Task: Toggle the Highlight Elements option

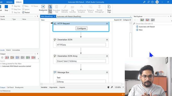Action: click(65, 9)
